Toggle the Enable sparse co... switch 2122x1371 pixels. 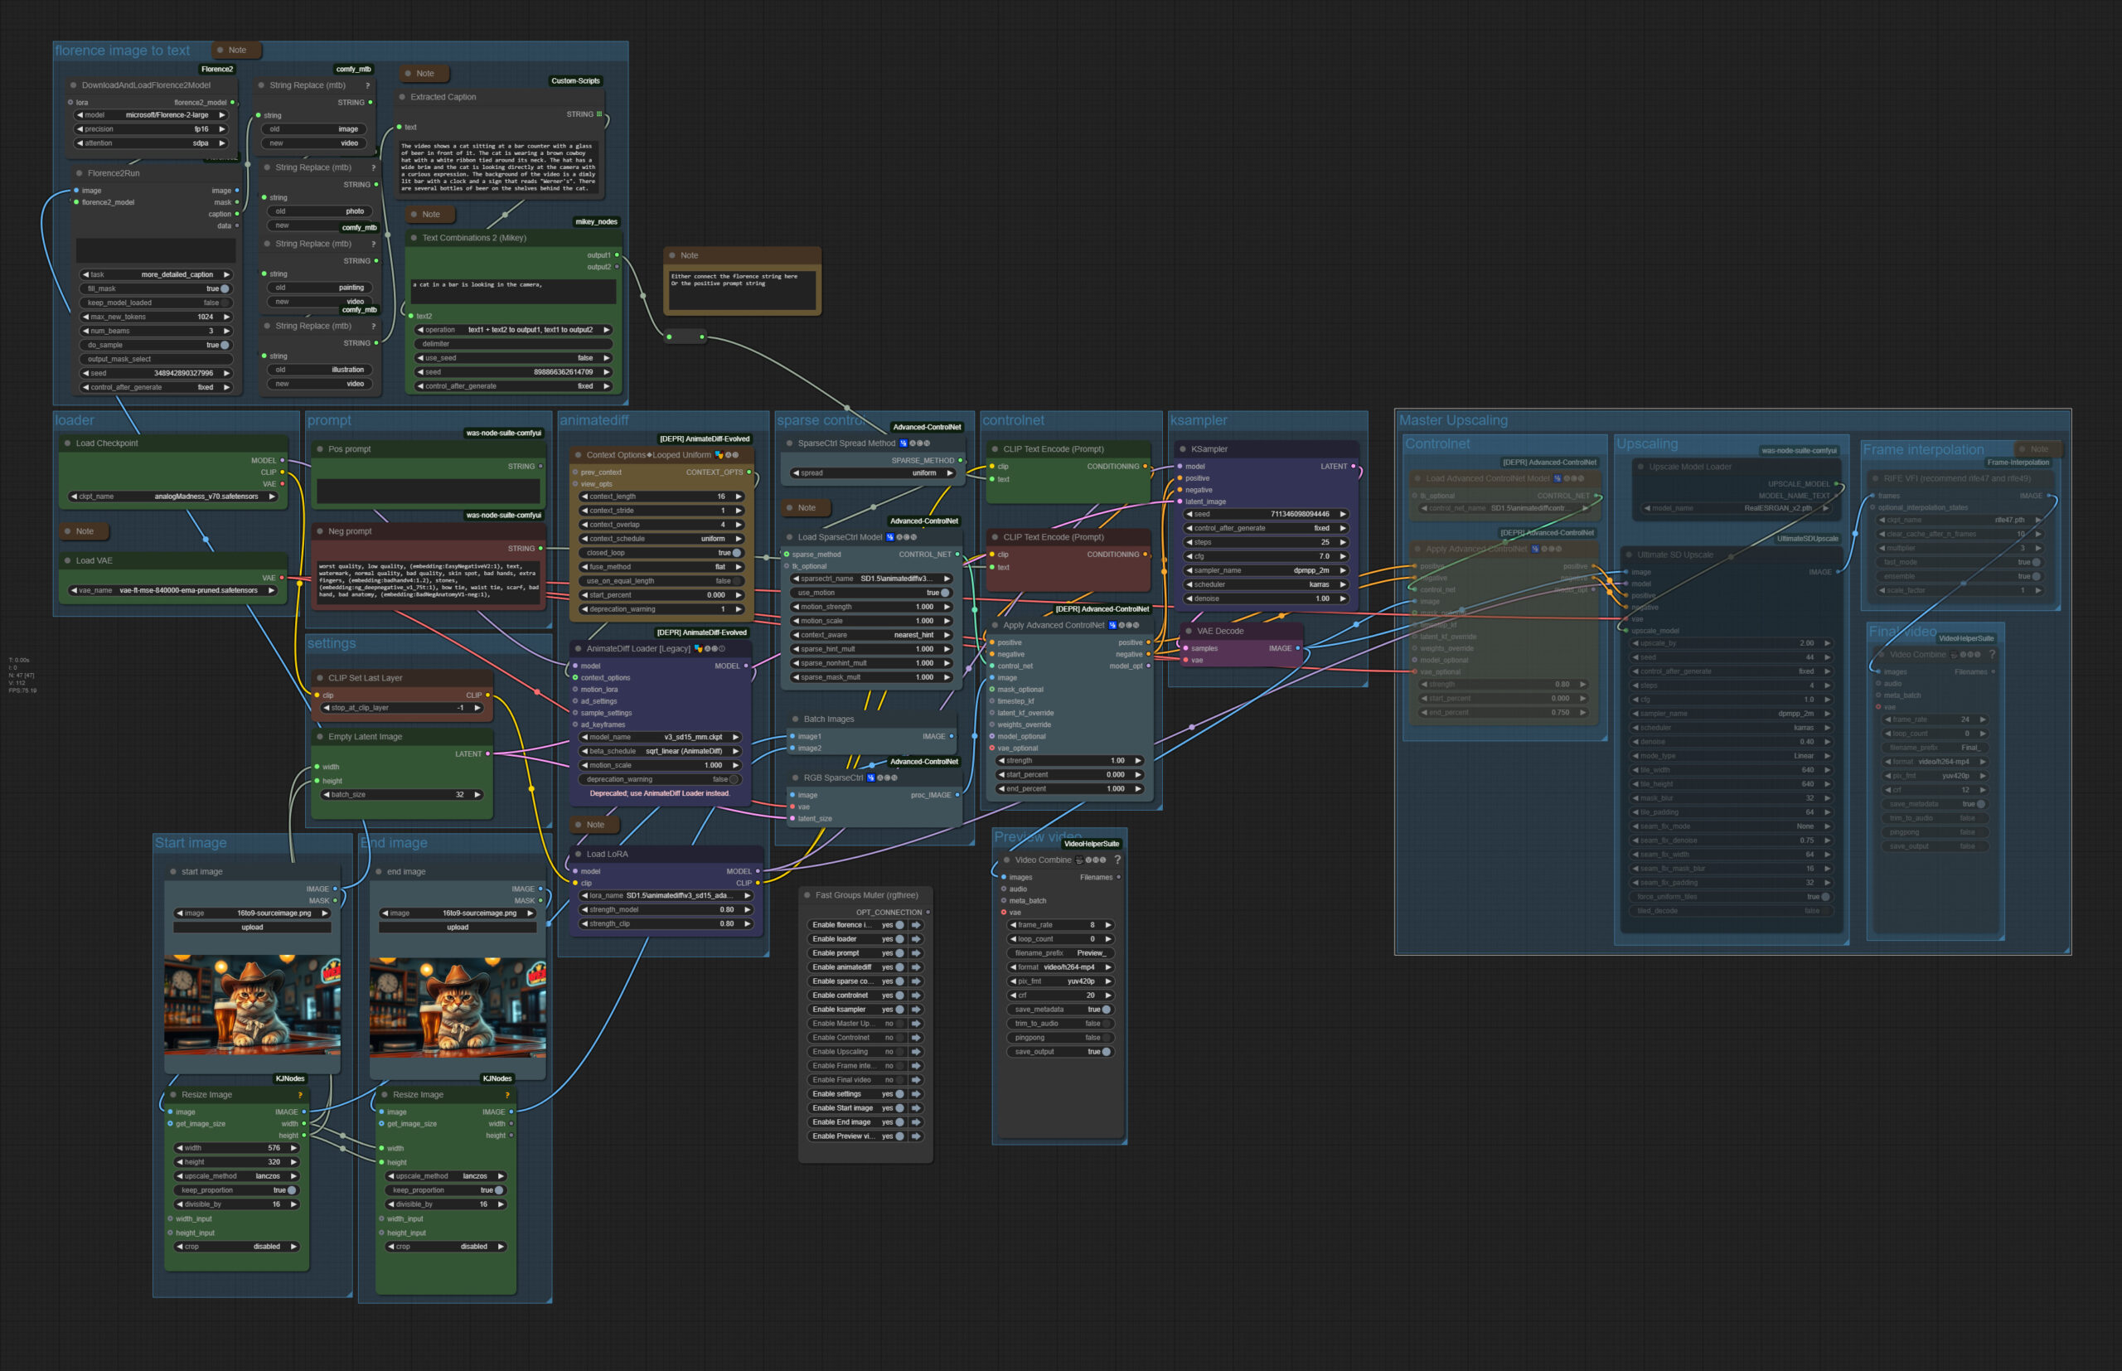point(900,982)
